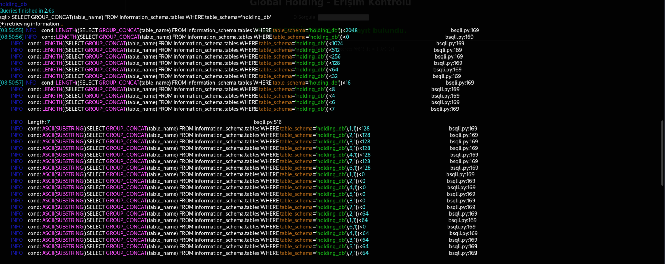Click the ASCII SUBSTRING line with ,3,1))<128

(199, 142)
